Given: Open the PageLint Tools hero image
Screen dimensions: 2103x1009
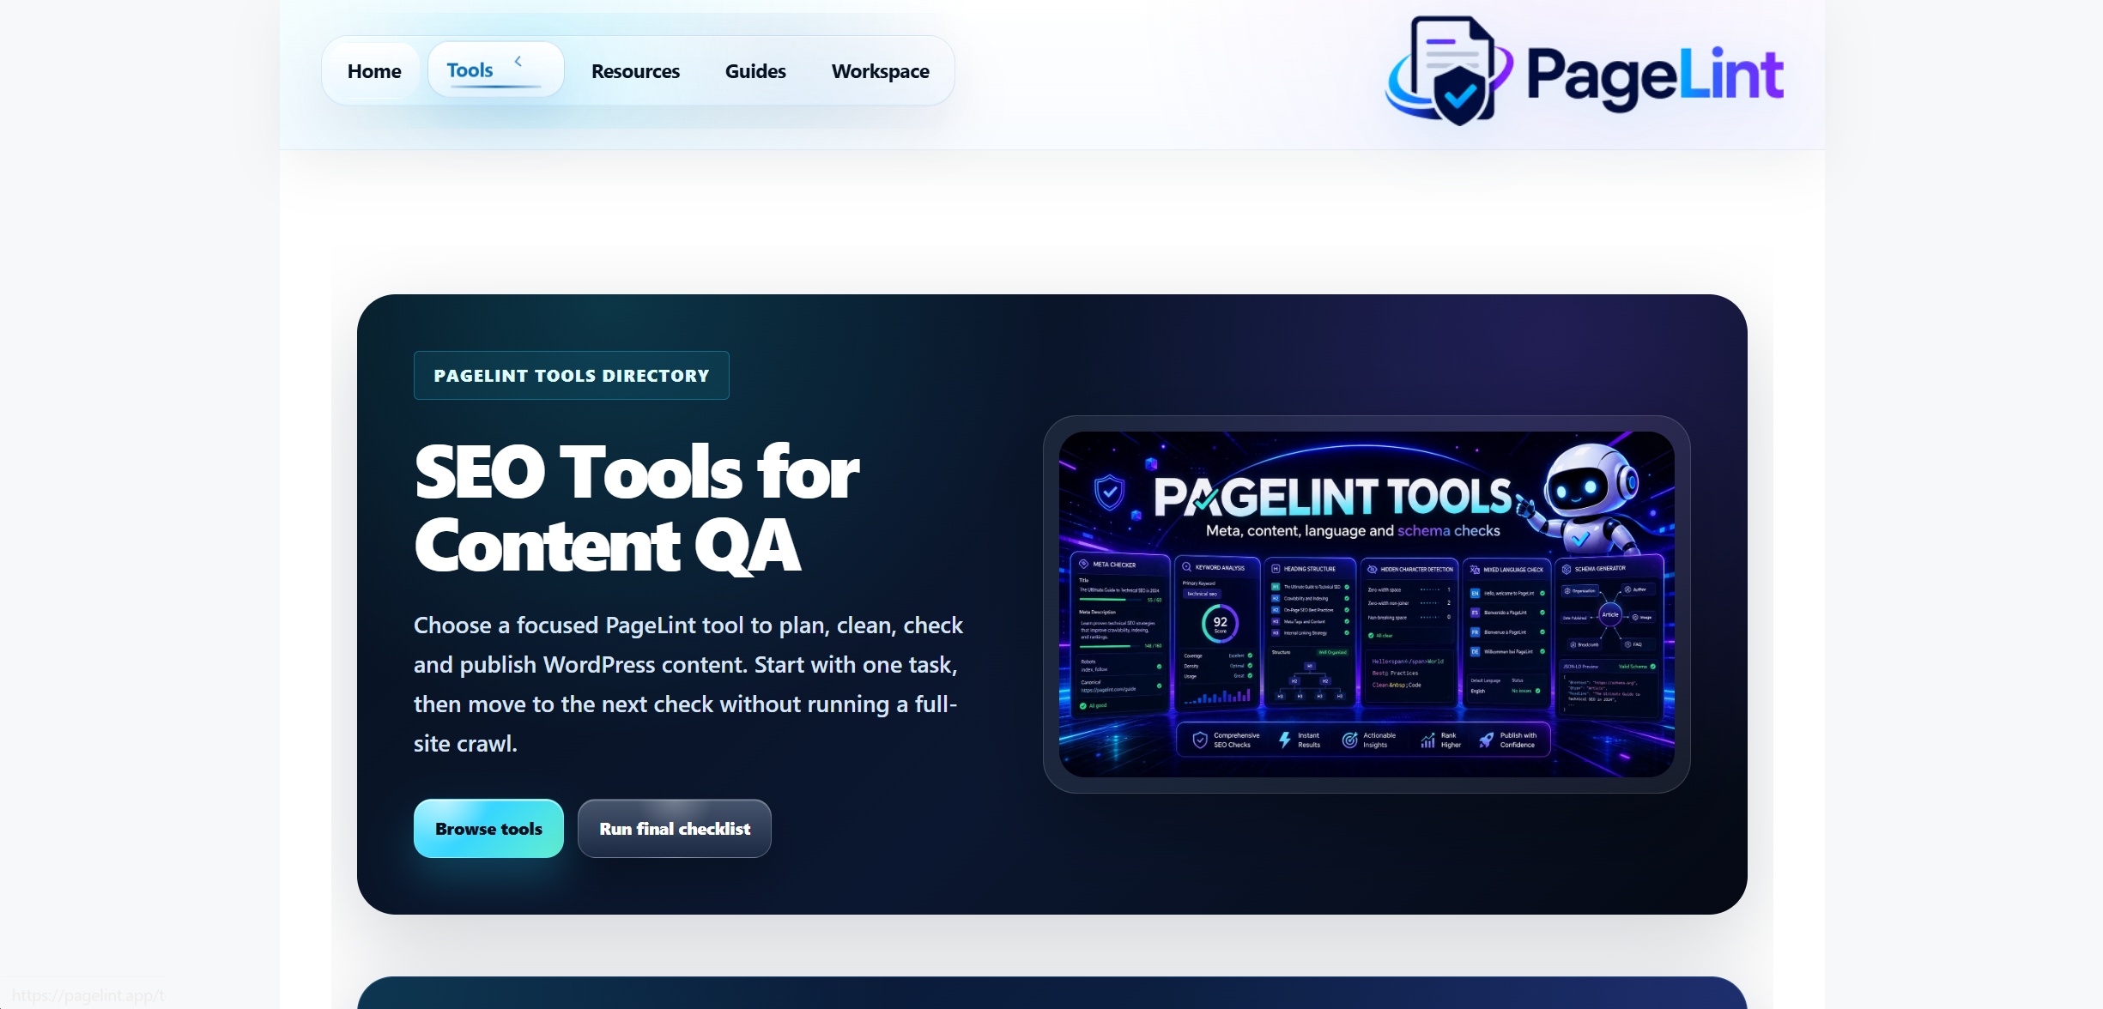Looking at the screenshot, I should (1367, 604).
